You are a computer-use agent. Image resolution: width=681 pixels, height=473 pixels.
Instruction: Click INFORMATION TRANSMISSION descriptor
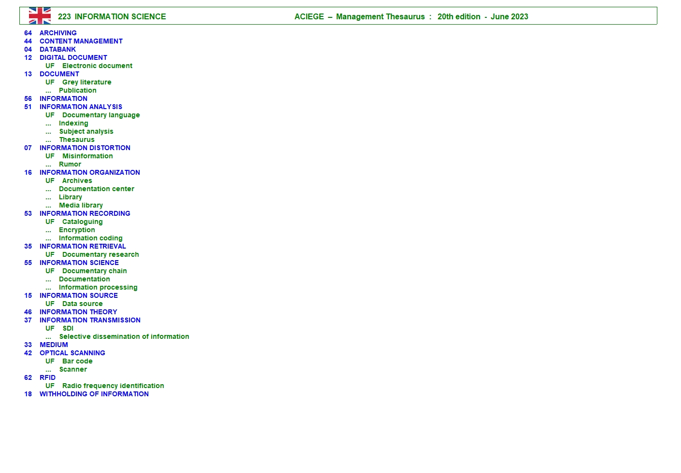(x=90, y=320)
